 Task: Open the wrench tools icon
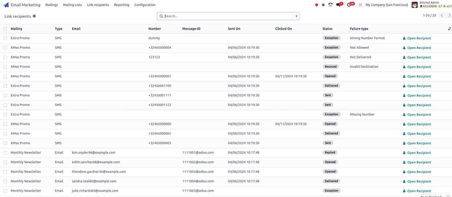click(x=360, y=5)
